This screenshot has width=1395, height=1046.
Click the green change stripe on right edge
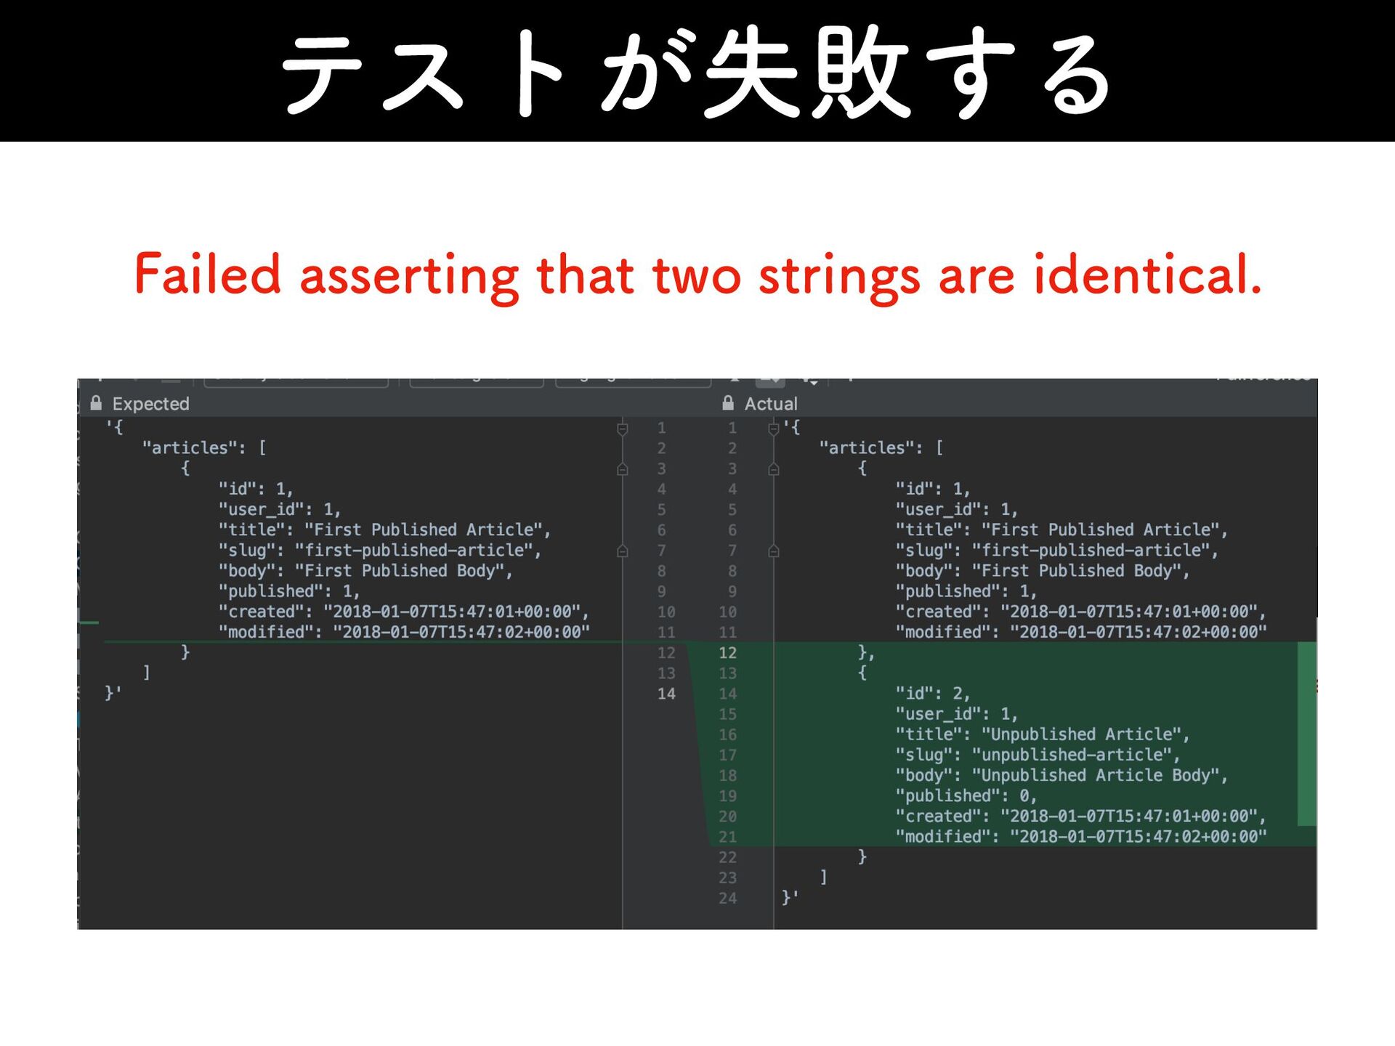[x=1306, y=734]
